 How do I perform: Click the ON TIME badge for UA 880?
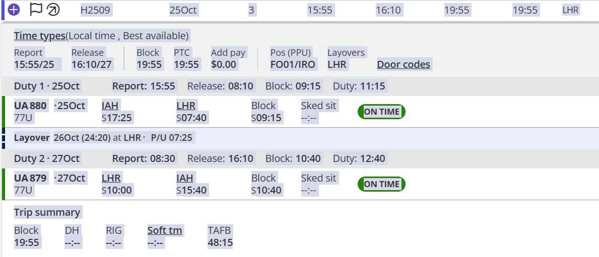[x=381, y=112]
